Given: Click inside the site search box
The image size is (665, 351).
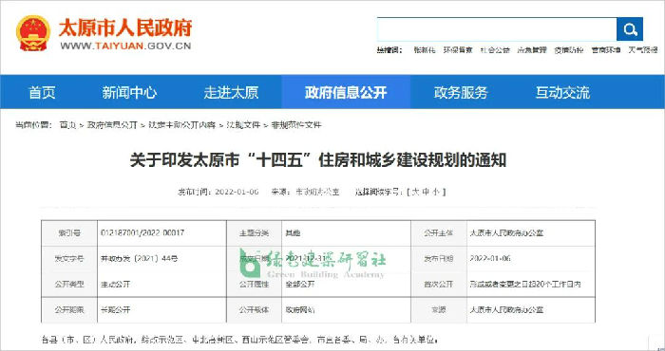Looking at the screenshot, I should coord(497,29).
